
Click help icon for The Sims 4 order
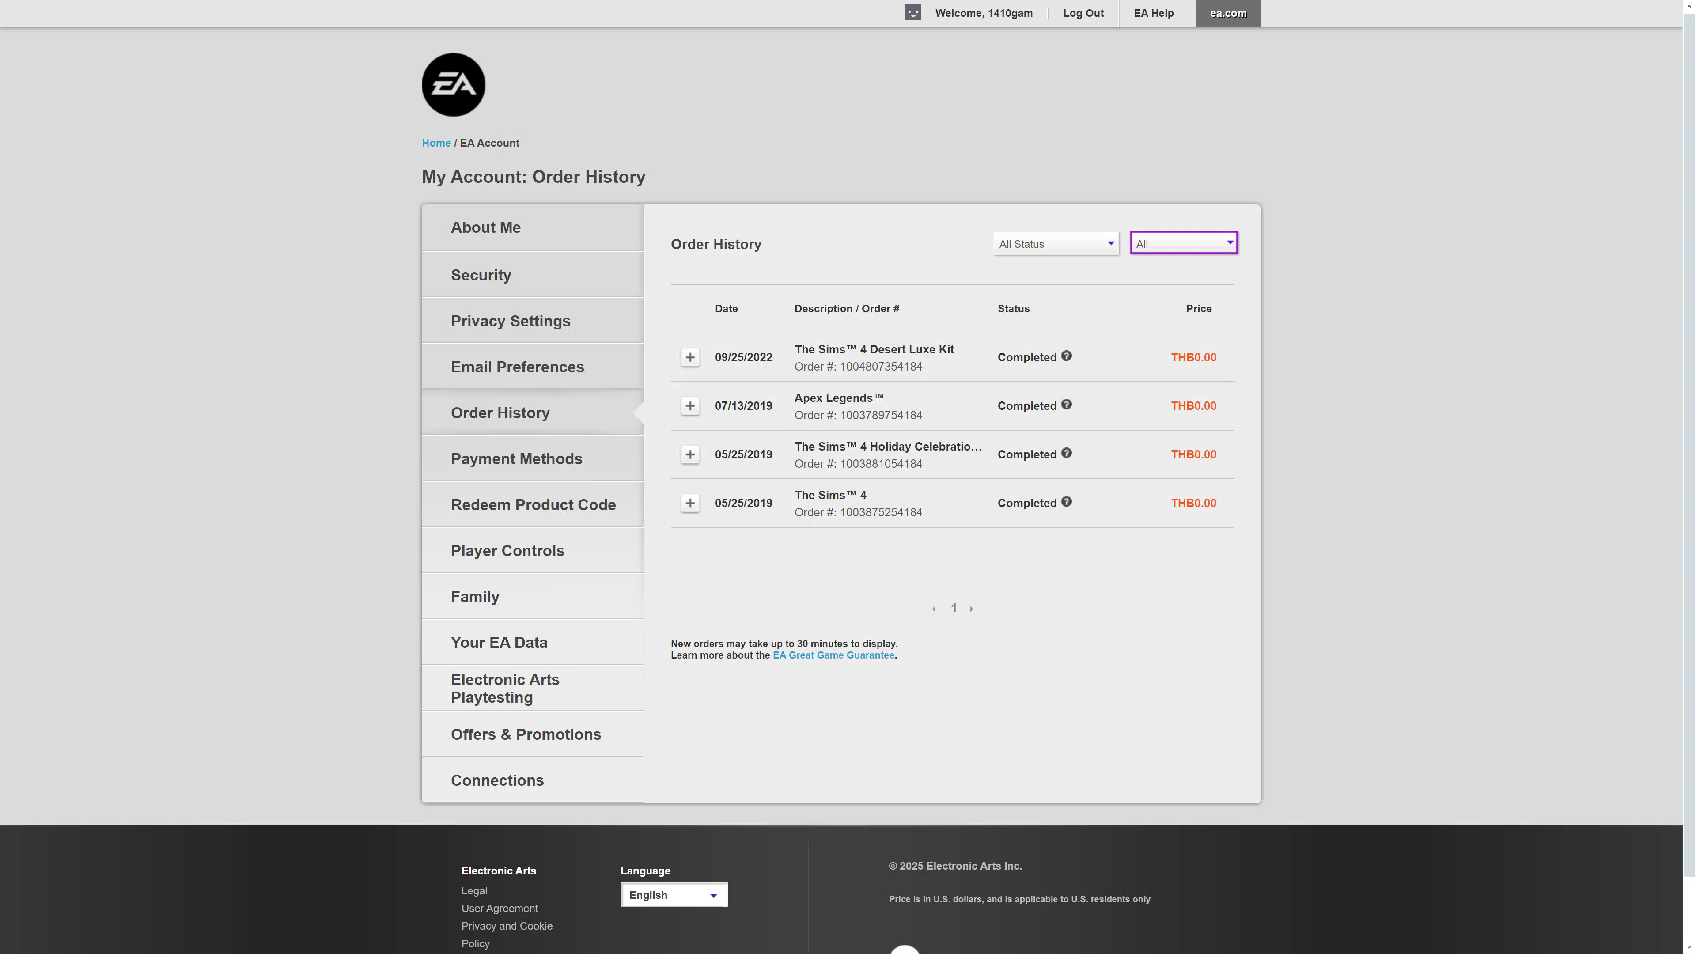(1066, 502)
